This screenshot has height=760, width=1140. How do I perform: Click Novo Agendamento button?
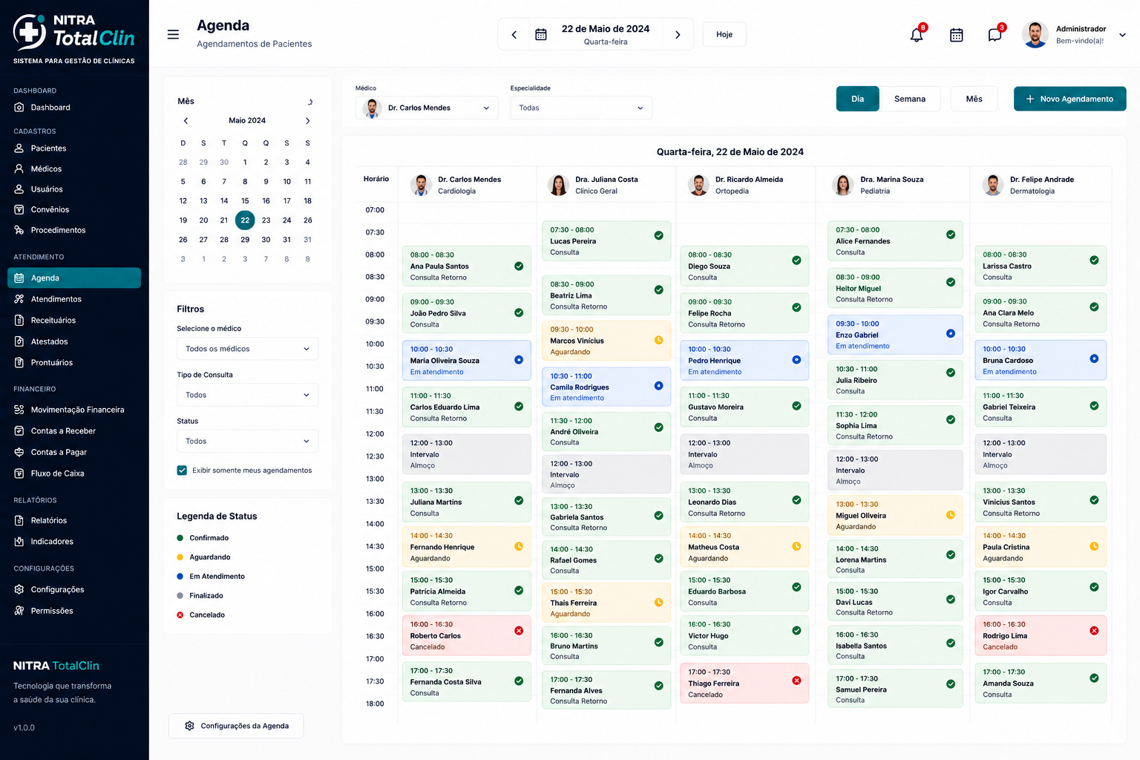(x=1069, y=99)
